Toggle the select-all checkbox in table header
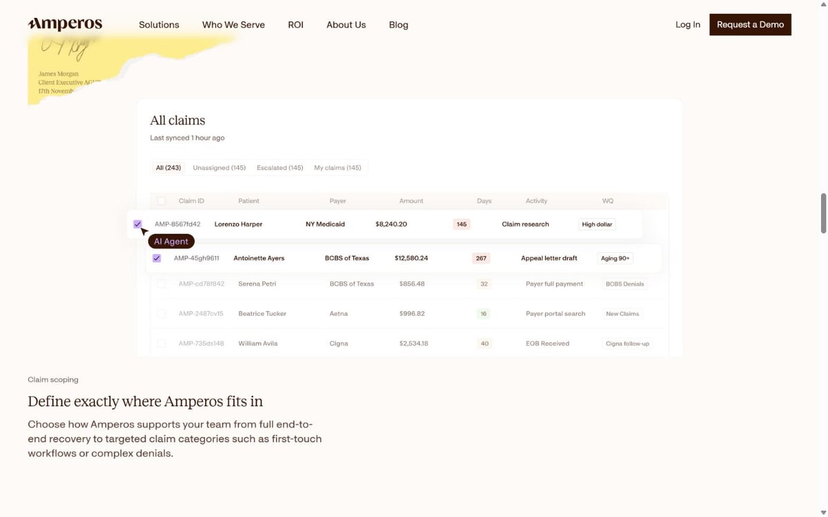Image resolution: width=828 pixels, height=517 pixels. (x=161, y=201)
